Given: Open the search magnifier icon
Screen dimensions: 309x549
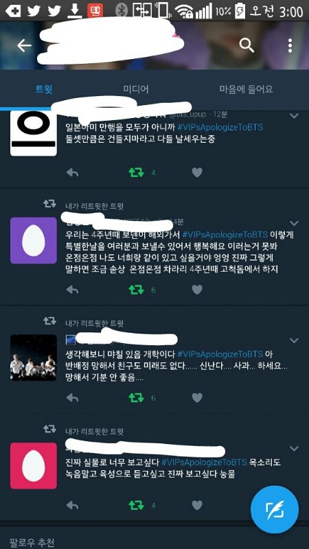Looking at the screenshot, I should tap(247, 45).
